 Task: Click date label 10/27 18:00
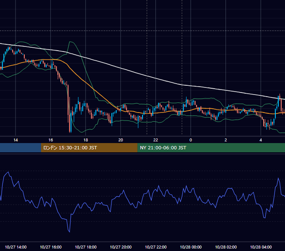click(85, 247)
